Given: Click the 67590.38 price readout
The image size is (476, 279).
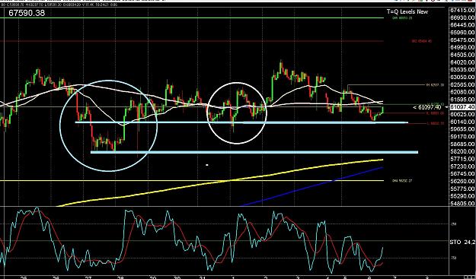Looking at the screenshot, I should tap(27, 13).
